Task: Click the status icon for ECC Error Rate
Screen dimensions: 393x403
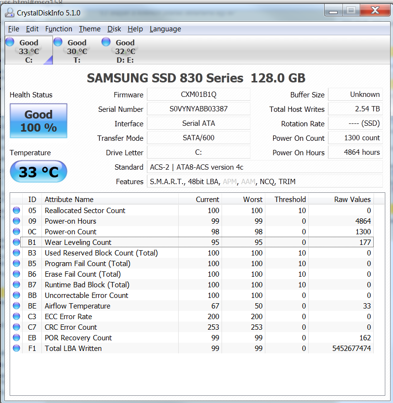Action: click(16, 316)
